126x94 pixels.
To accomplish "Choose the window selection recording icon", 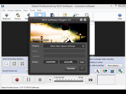I will [14, 64].
